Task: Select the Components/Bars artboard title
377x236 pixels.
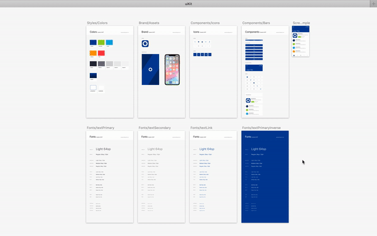Action: [x=256, y=23]
